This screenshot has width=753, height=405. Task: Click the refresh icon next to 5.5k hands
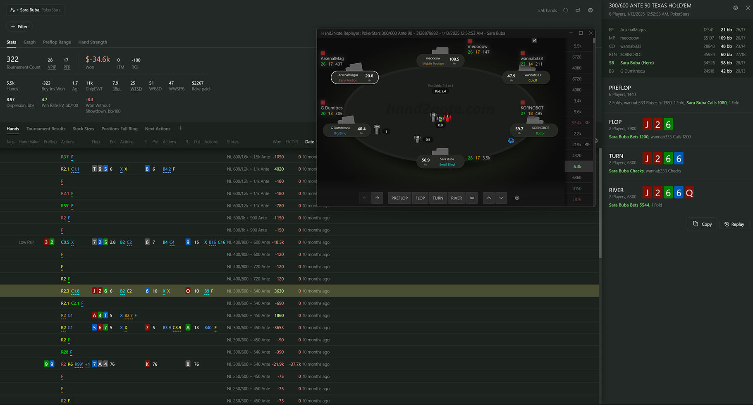point(566,10)
